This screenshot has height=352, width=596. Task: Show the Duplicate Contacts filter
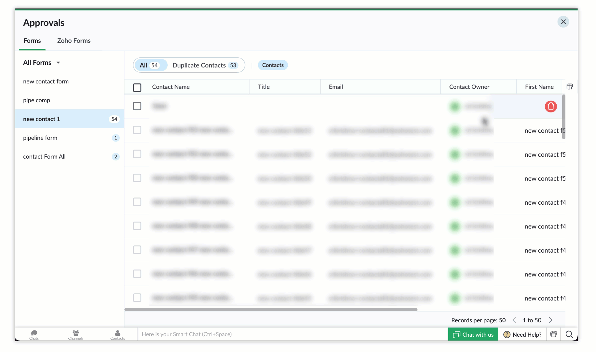pyautogui.click(x=205, y=65)
